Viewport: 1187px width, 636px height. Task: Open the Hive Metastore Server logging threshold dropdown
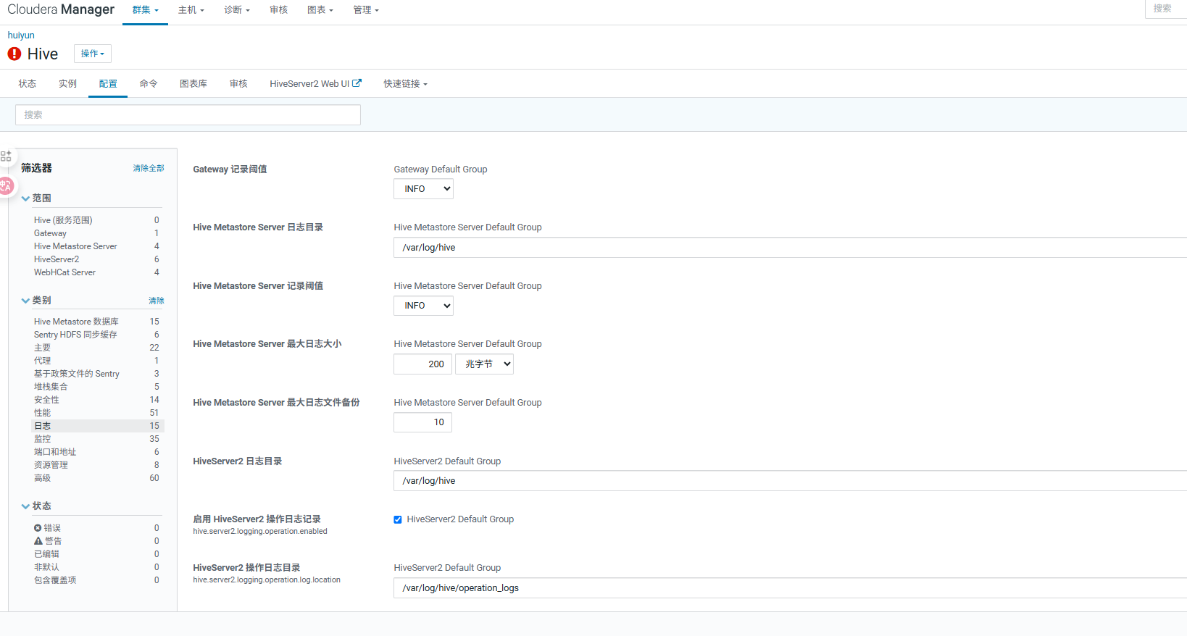pos(423,306)
